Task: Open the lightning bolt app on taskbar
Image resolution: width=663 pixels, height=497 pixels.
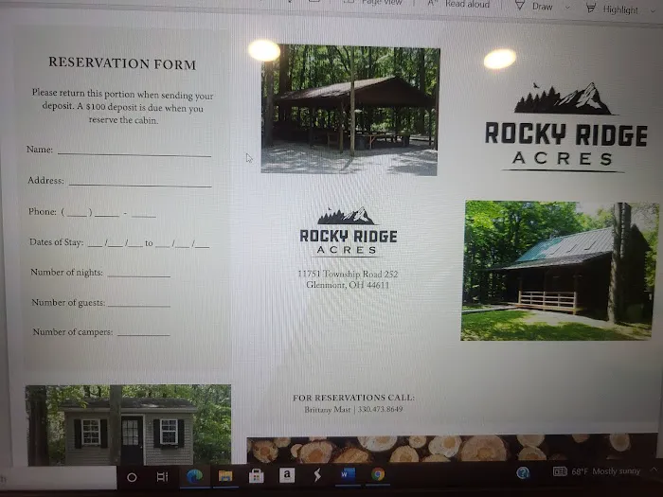Action: pyautogui.click(x=317, y=475)
